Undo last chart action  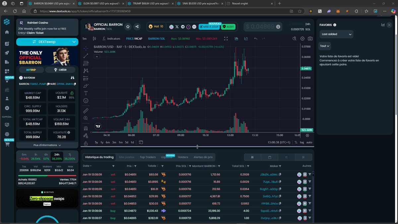(255, 38)
